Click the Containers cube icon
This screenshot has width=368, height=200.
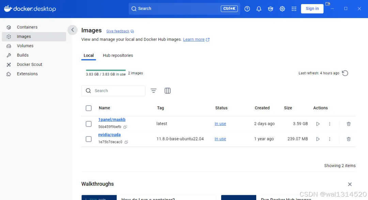click(x=9, y=28)
